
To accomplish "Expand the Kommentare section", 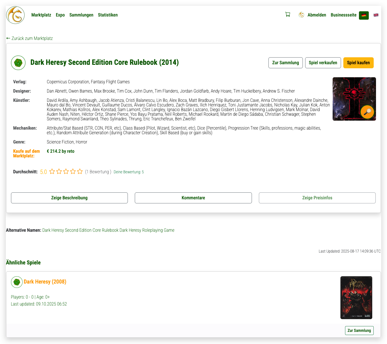I will tap(193, 198).
